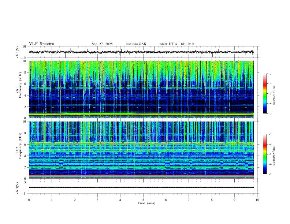Click time axis tick label "2"
The width and height of the screenshot is (290, 224).
75,200
